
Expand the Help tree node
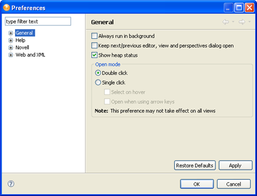(11, 40)
